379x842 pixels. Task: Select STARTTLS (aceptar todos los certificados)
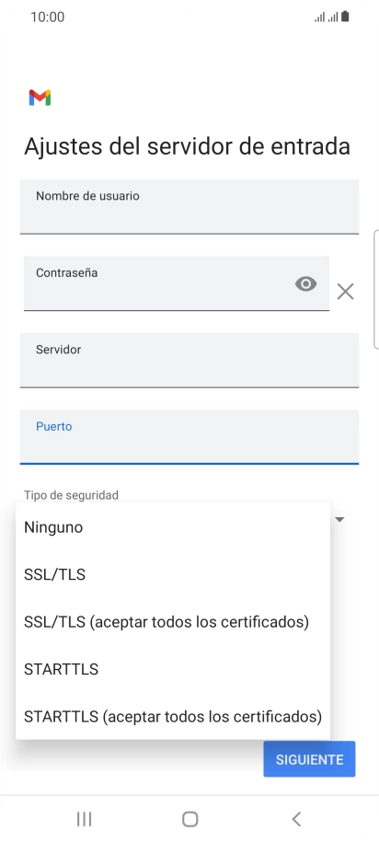tap(173, 716)
